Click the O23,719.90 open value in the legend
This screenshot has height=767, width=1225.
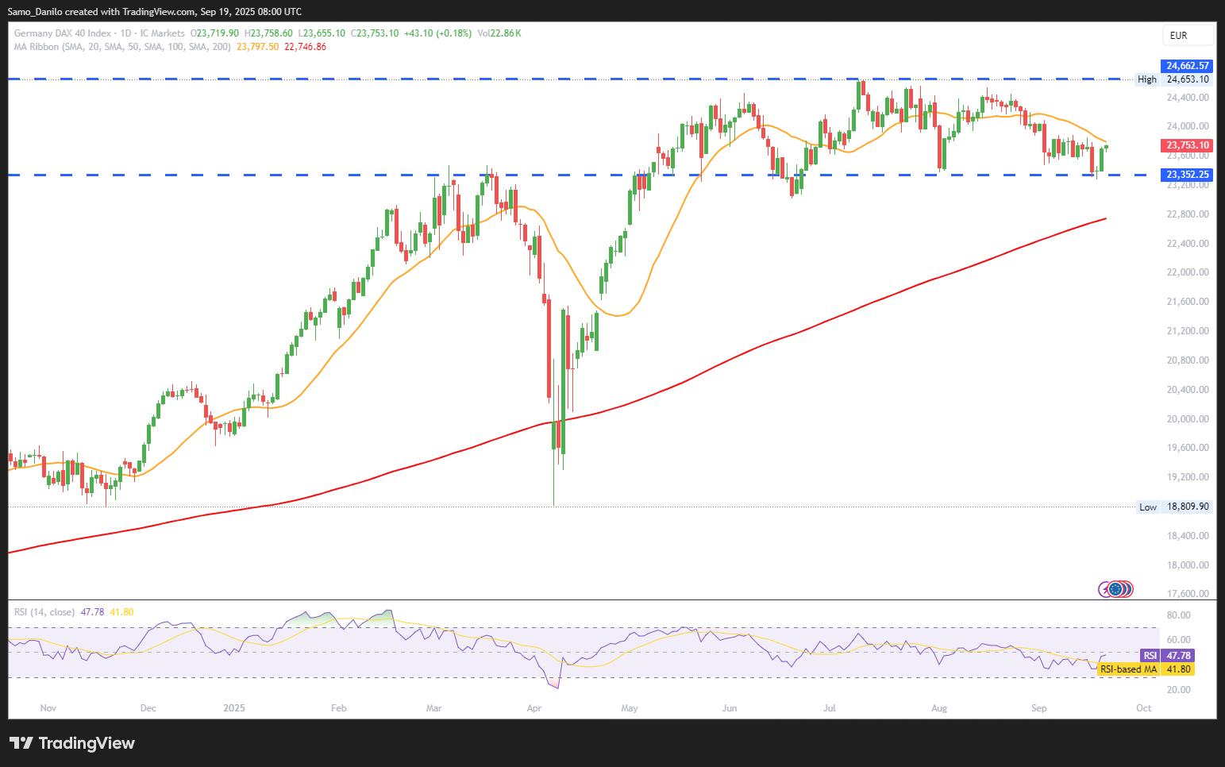[214, 33]
